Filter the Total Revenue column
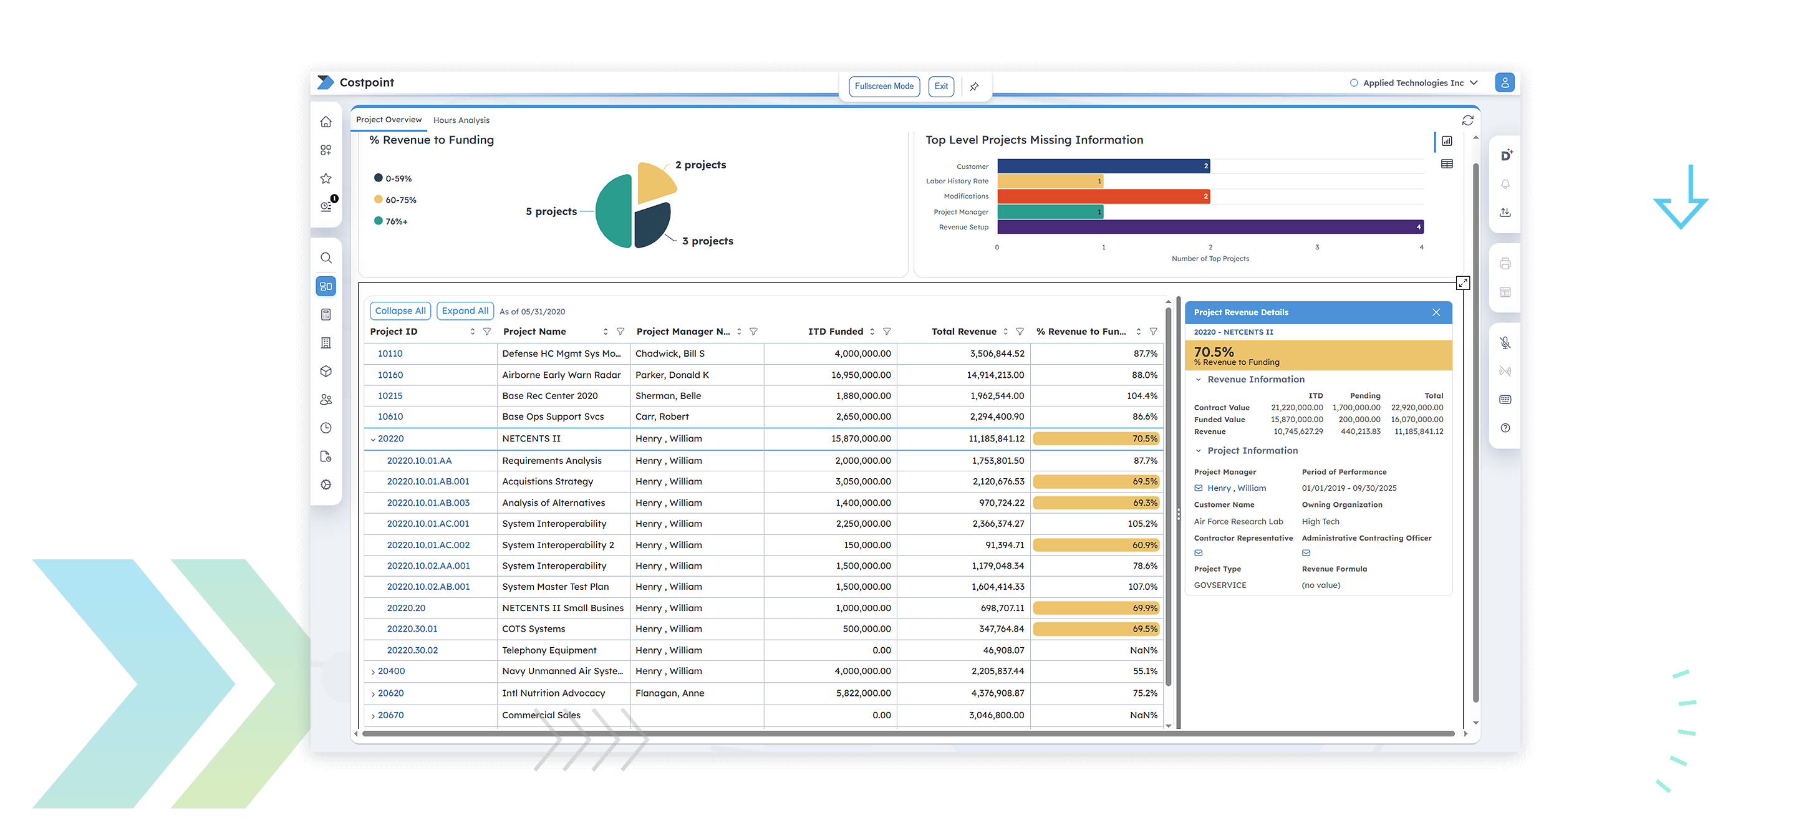Screen dimensions: 1796x833 click(x=1020, y=332)
